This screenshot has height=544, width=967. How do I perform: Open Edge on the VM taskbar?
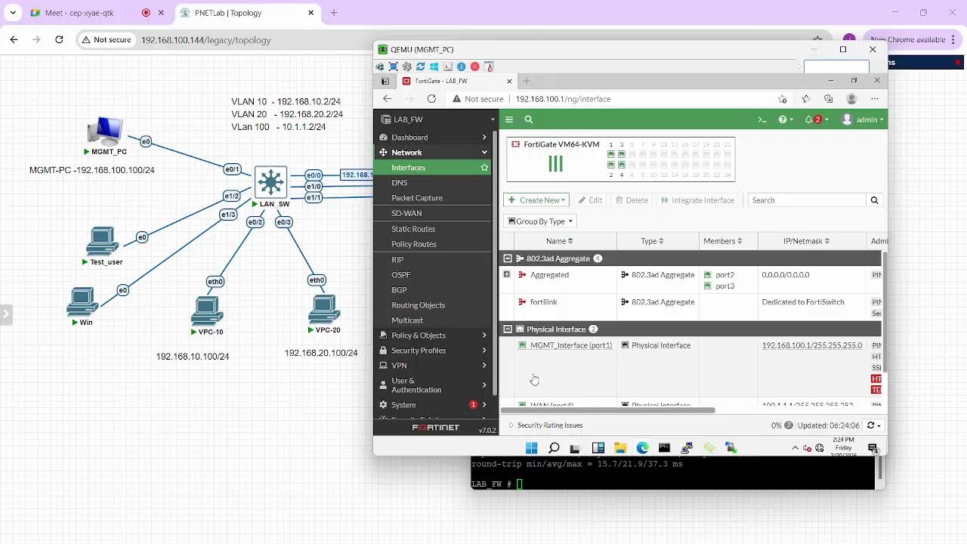click(642, 448)
